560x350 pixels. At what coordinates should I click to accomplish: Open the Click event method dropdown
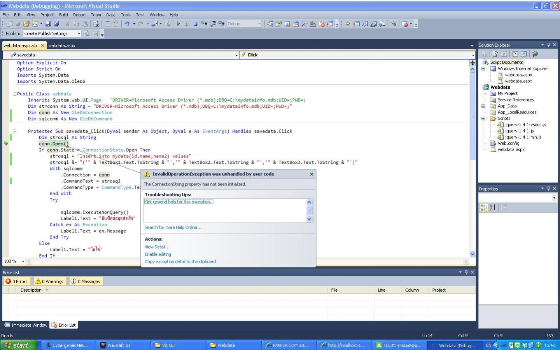click(x=473, y=55)
